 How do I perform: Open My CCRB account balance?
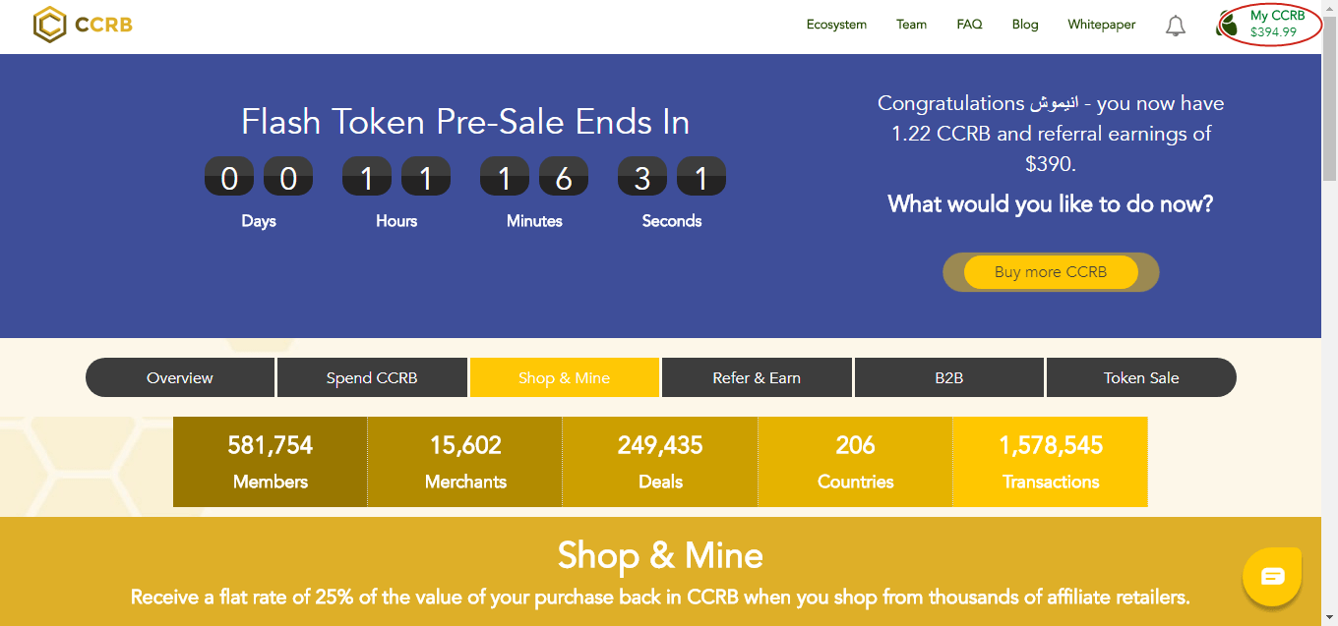(1277, 24)
